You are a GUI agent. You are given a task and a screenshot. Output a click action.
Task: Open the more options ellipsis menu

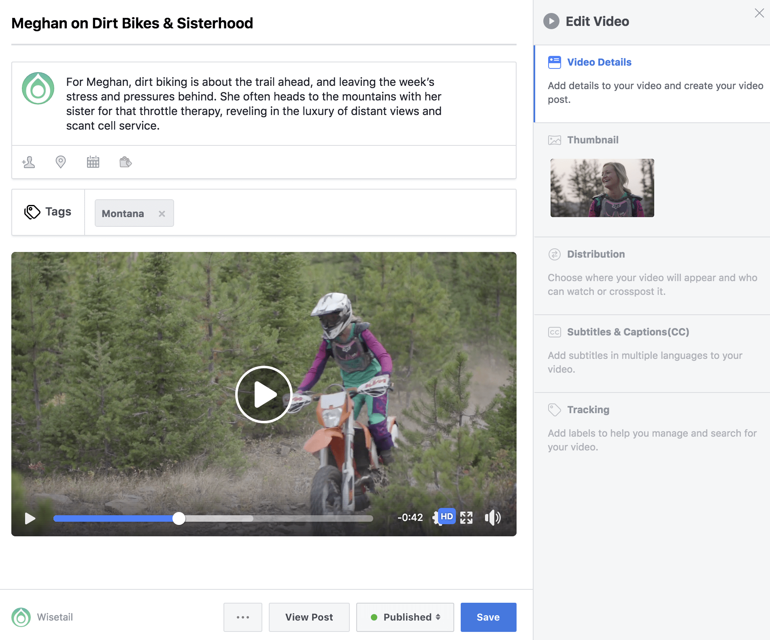pos(243,617)
